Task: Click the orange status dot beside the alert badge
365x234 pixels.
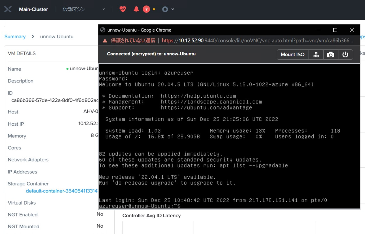Action: pyautogui.click(x=154, y=9)
